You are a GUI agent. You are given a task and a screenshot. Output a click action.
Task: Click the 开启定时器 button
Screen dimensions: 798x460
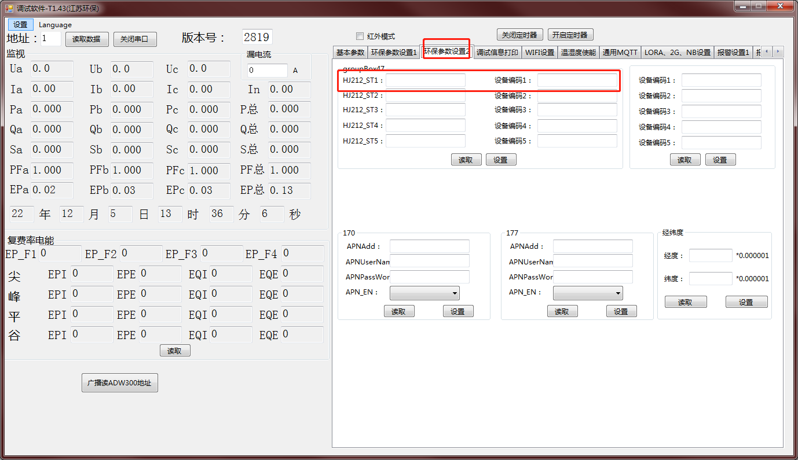pyautogui.click(x=570, y=35)
